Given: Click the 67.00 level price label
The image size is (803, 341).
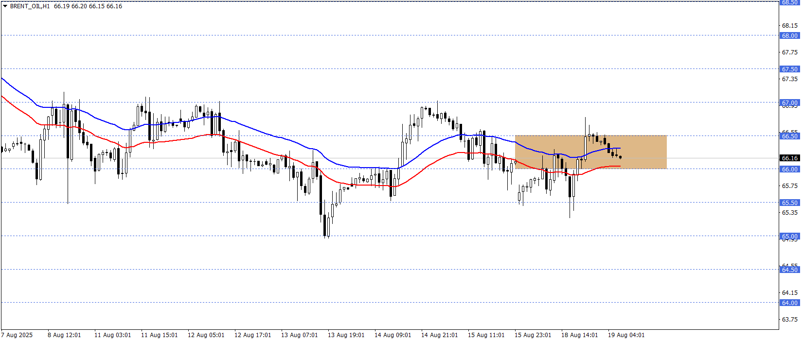Looking at the screenshot, I should click(x=790, y=102).
